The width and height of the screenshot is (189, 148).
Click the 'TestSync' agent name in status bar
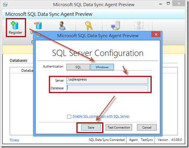coord(147,140)
